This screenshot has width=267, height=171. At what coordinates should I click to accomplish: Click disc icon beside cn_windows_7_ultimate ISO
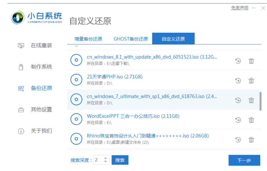point(76,100)
